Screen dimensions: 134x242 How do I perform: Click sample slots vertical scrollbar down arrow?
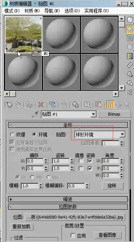click(x=122, y=88)
